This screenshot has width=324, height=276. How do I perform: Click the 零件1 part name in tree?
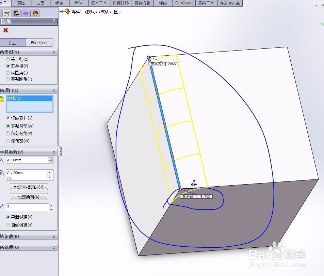(77, 12)
